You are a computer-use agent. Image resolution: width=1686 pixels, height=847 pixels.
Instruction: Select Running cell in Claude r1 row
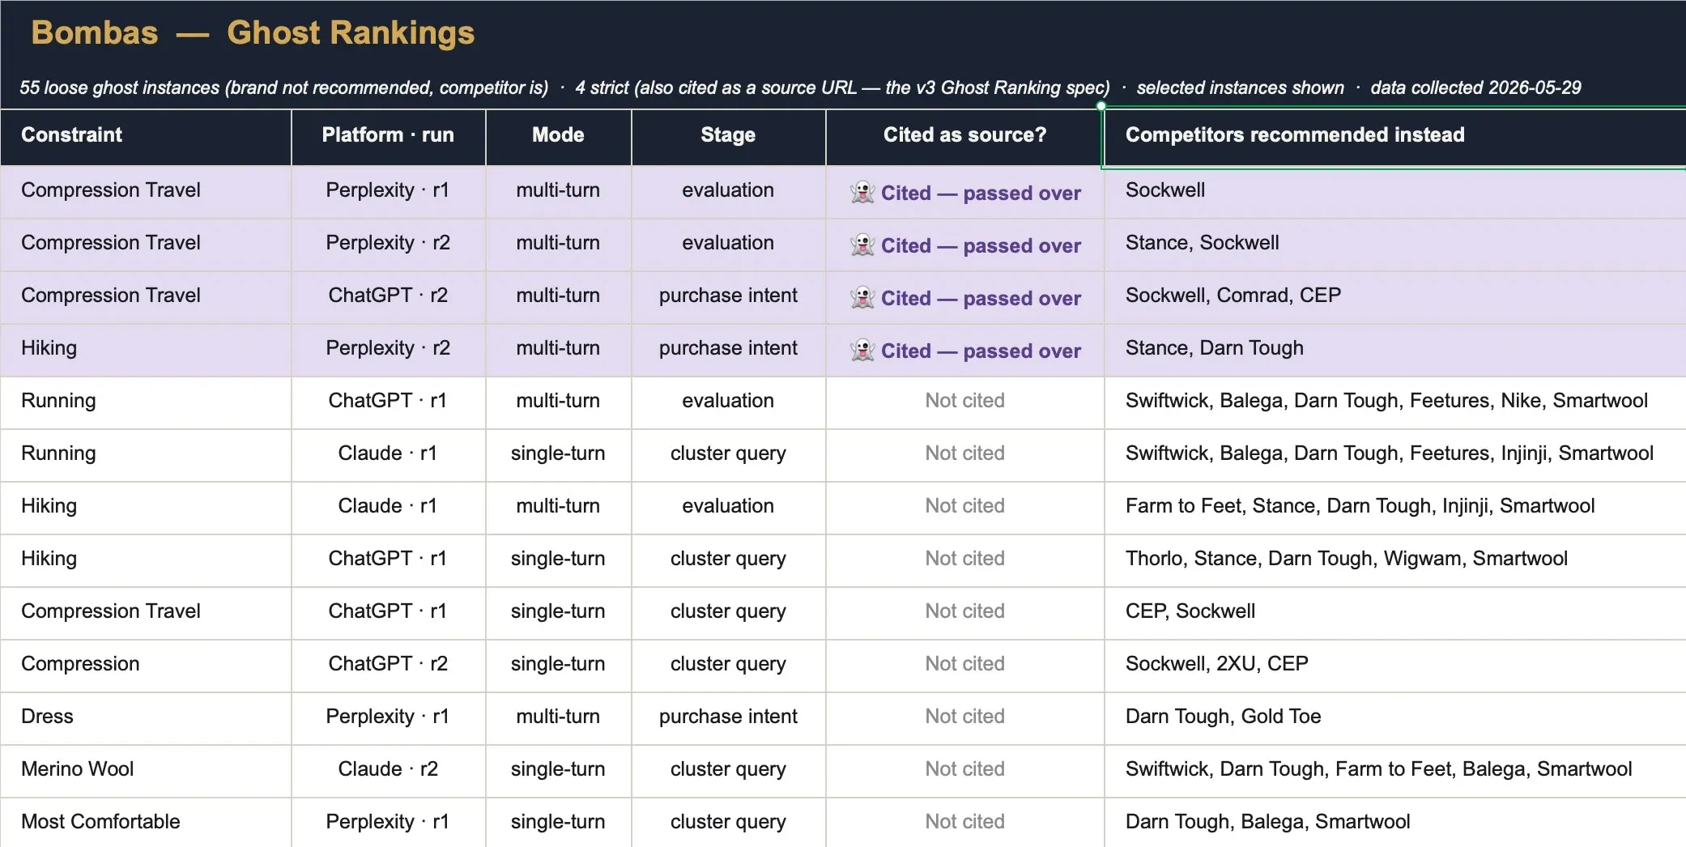146,455
